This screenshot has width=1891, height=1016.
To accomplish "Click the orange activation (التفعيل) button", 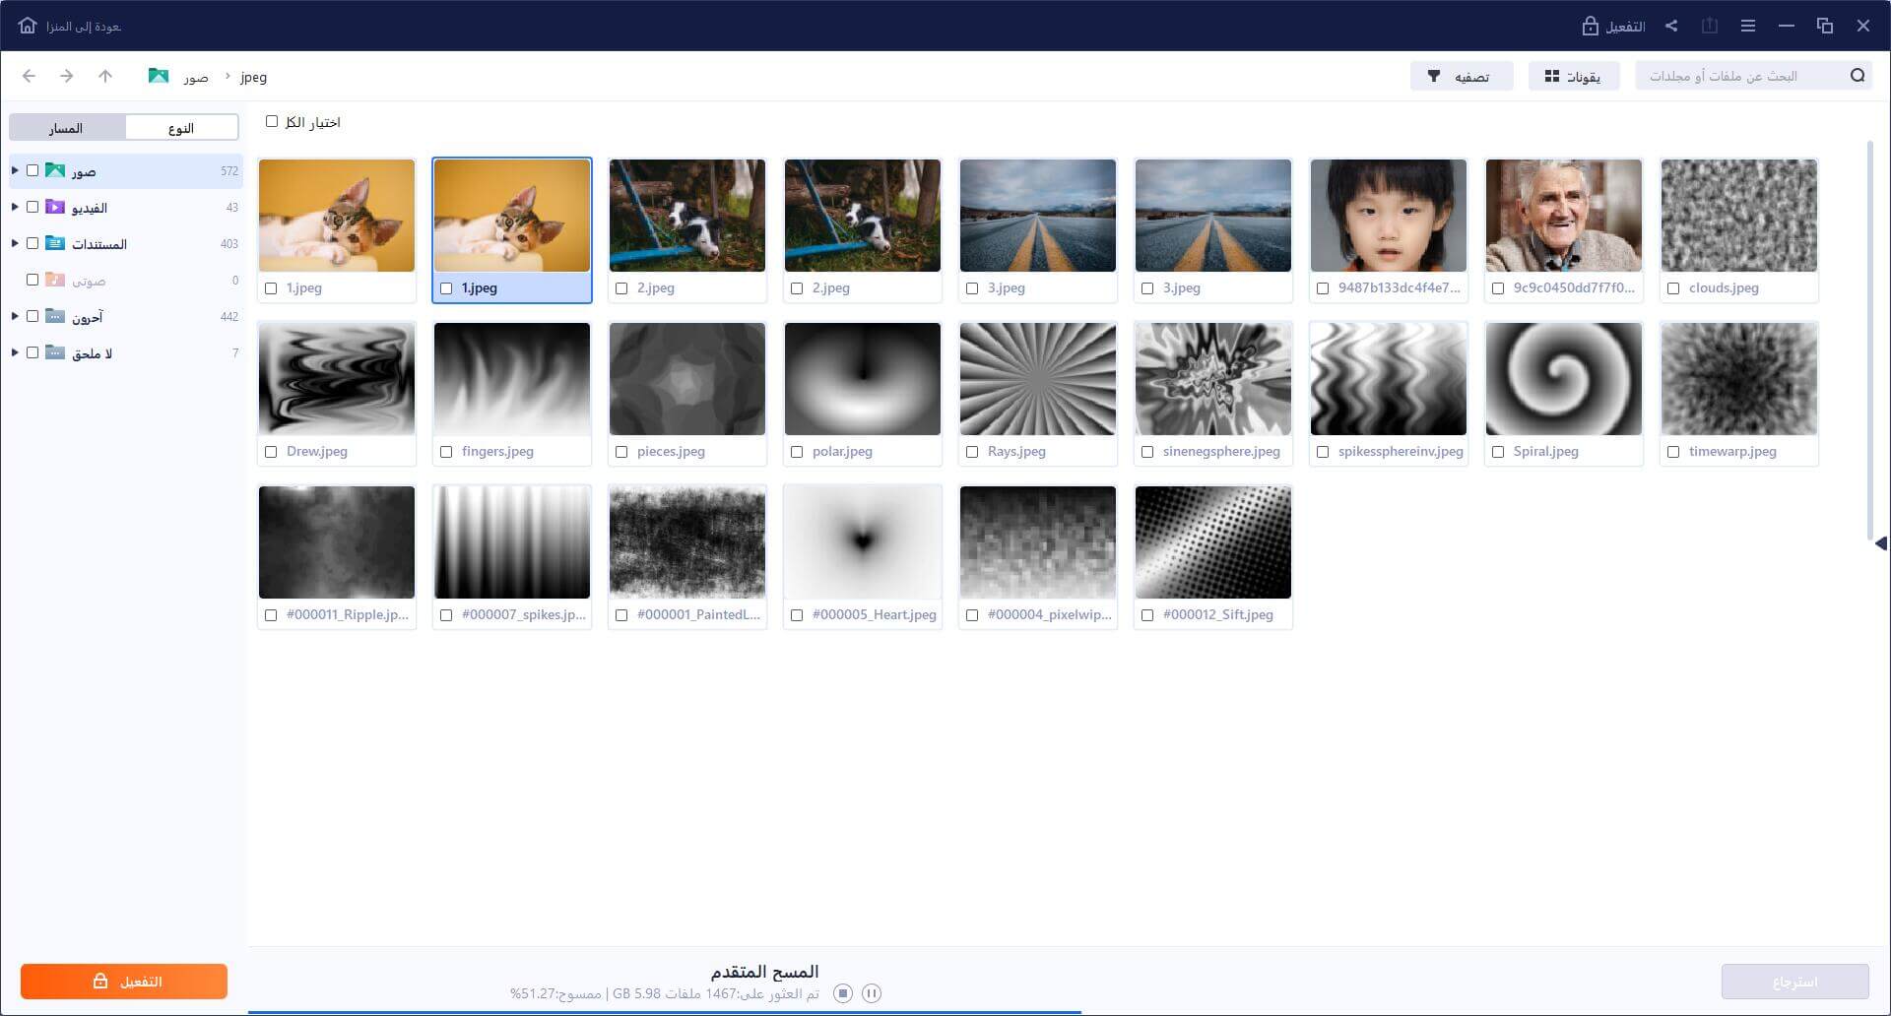I will click(124, 982).
